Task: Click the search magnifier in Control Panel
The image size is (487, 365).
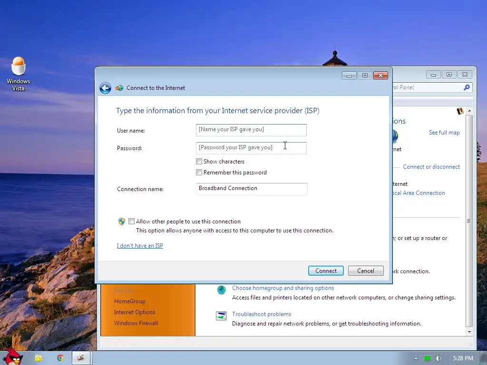Action: 467,87
